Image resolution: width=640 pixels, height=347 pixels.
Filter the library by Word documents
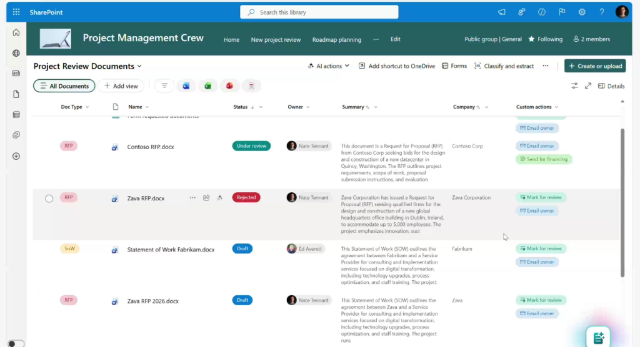click(186, 86)
